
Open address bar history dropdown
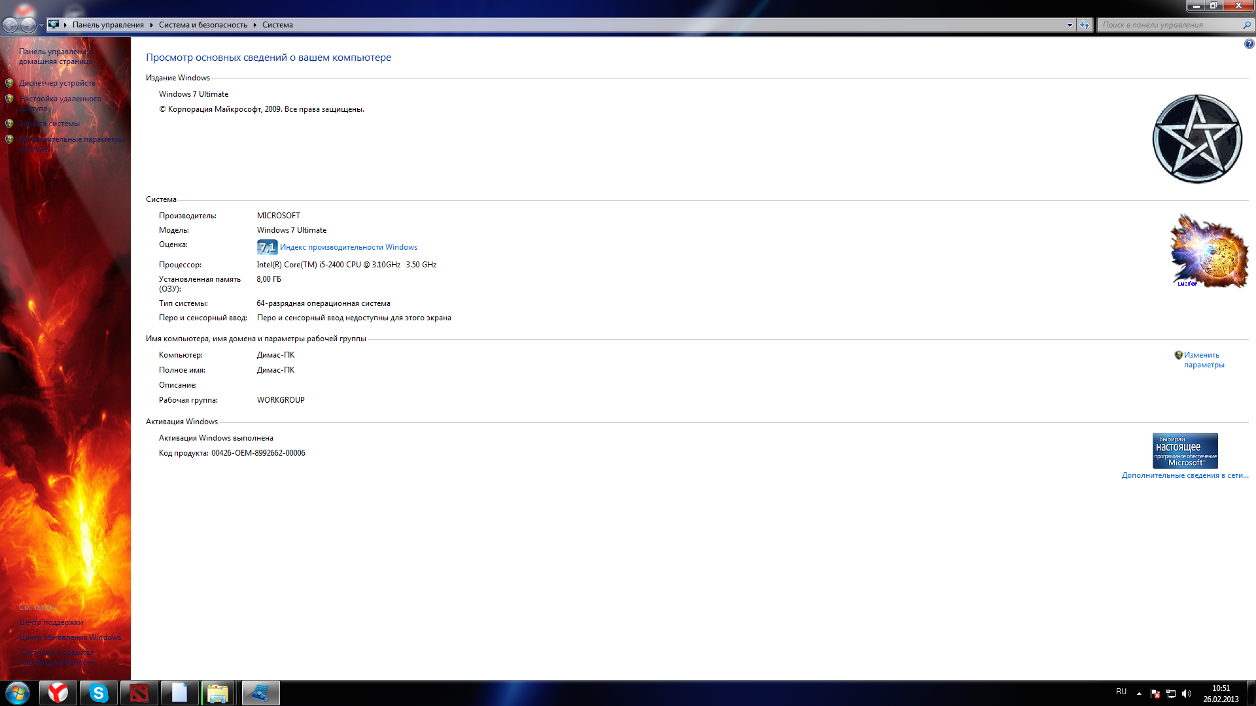click(1070, 25)
